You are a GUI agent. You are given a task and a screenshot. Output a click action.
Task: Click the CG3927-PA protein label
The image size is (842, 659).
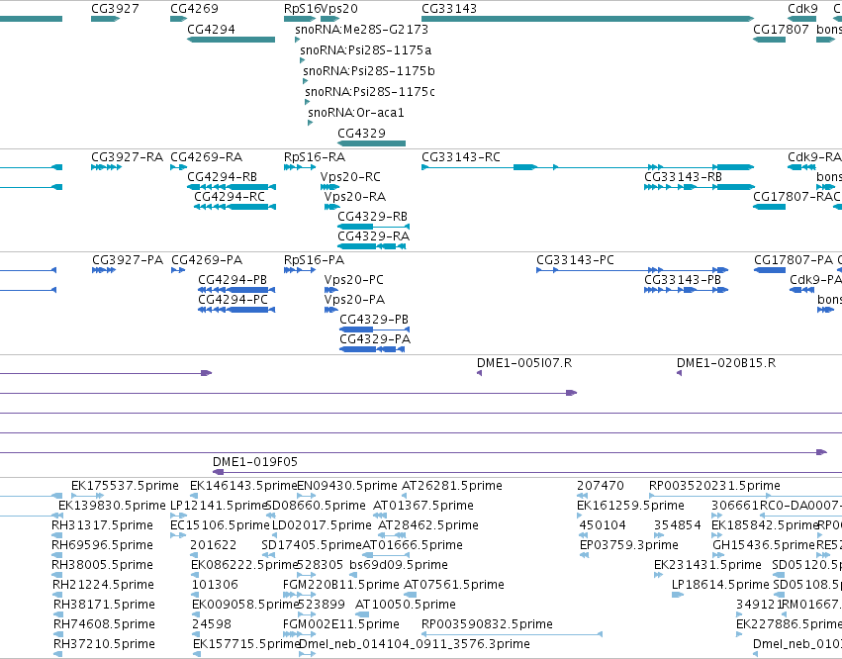[128, 260]
